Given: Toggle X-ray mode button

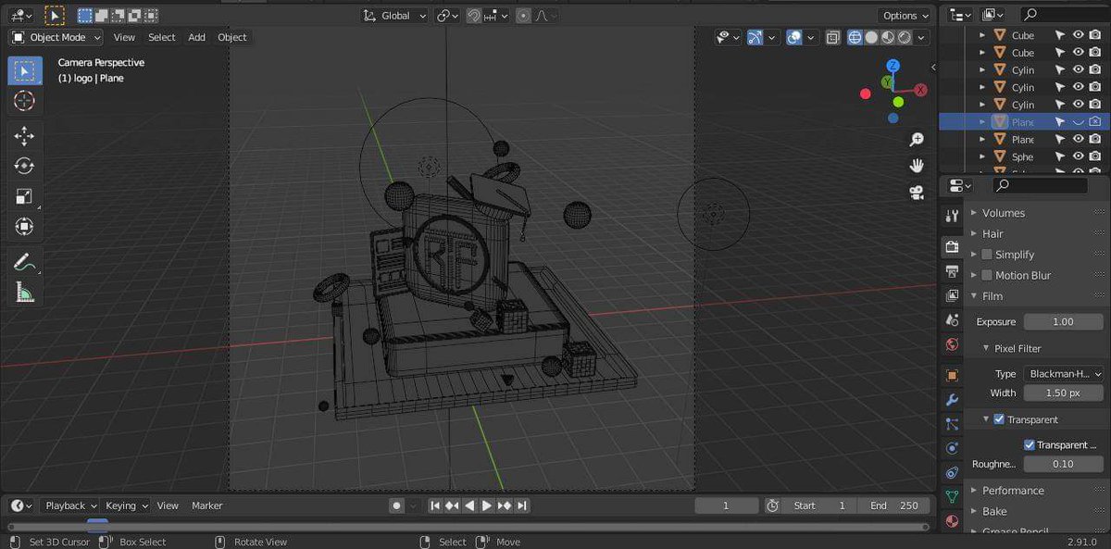Looking at the screenshot, I should [x=832, y=37].
